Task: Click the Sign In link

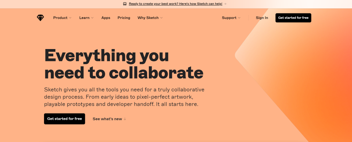Action: tap(262, 18)
